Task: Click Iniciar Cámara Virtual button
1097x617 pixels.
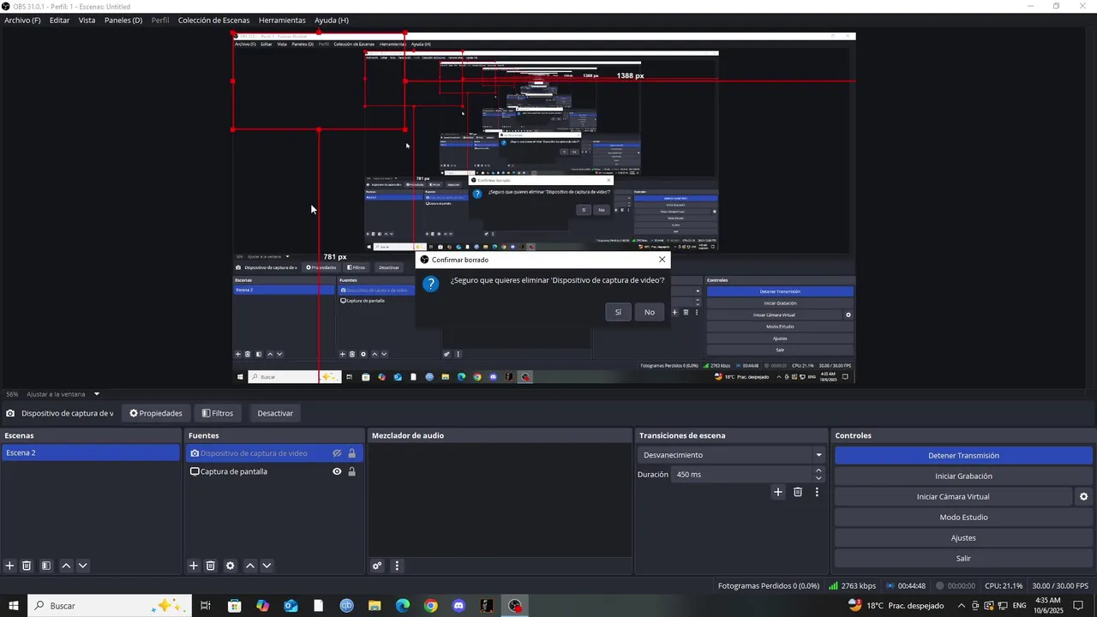Action: point(953,496)
